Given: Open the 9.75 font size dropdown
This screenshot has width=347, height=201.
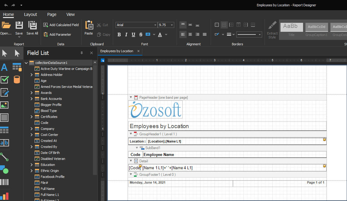Looking at the screenshot, I should tap(172, 25).
